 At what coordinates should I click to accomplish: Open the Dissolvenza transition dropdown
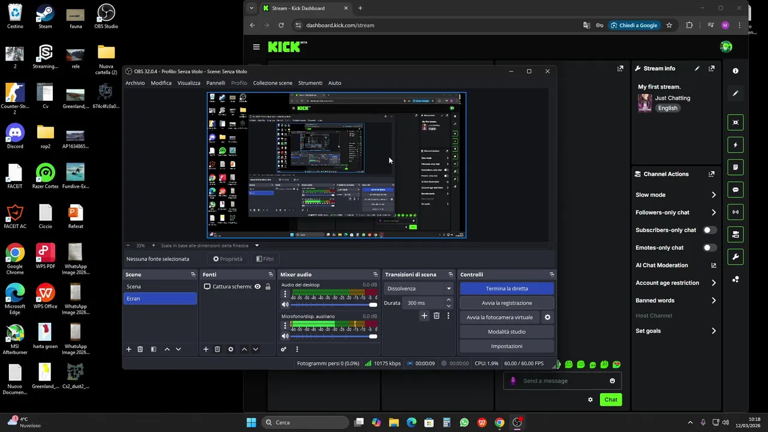click(419, 289)
